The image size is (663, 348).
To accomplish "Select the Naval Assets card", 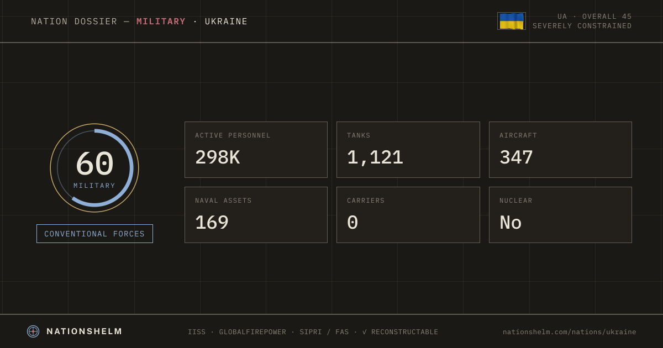I will point(256,215).
